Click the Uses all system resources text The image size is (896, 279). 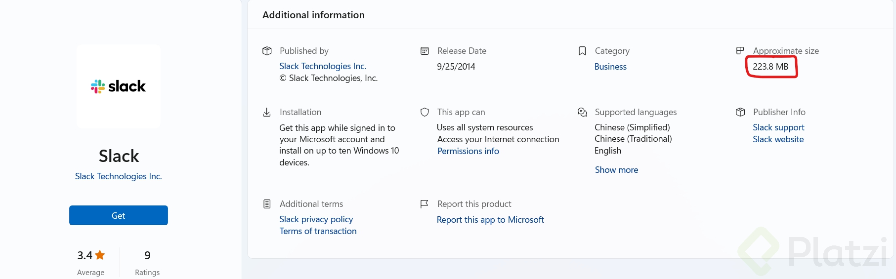pyautogui.click(x=485, y=127)
